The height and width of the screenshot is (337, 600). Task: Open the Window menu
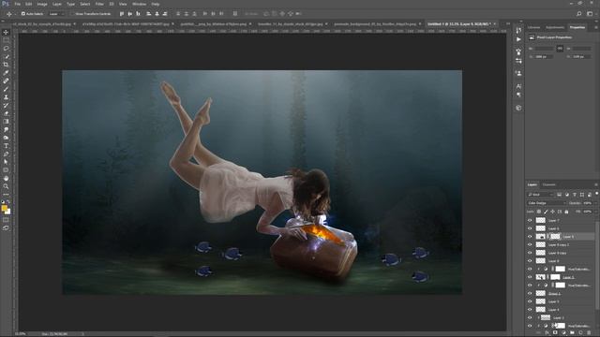139,4
